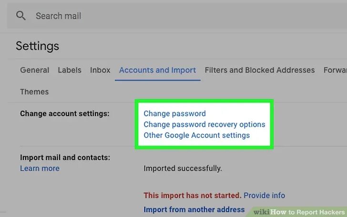Switch to the Themes tab

click(34, 92)
